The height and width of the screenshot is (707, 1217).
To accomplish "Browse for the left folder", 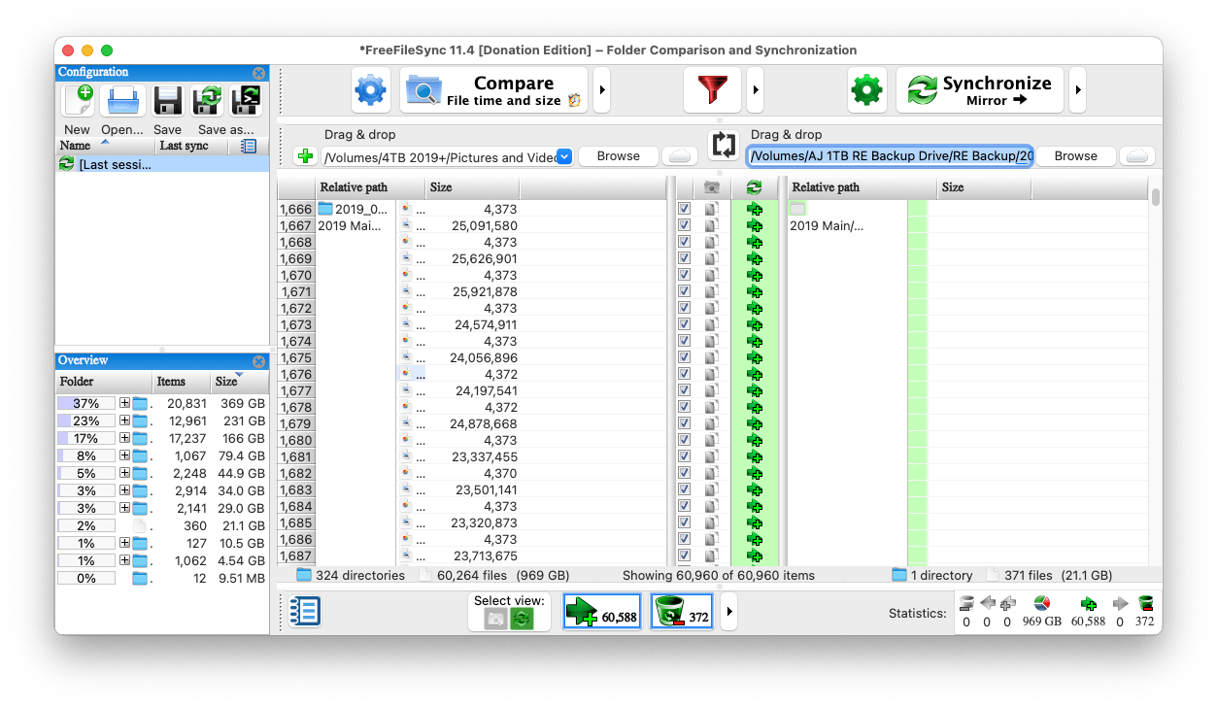I will coord(619,156).
